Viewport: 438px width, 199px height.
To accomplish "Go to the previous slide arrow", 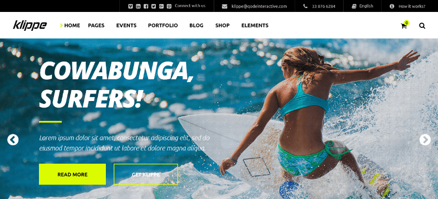I will pos(13,140).
